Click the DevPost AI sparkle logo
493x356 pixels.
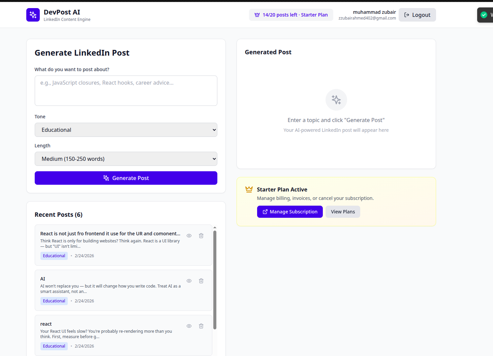click(33, 15)
